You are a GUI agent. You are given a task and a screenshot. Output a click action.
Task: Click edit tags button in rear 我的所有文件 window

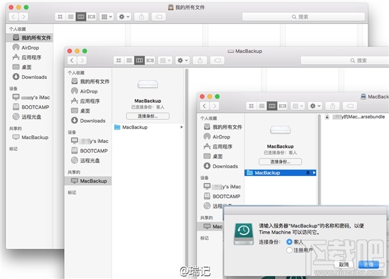click(x=159, y=17)
